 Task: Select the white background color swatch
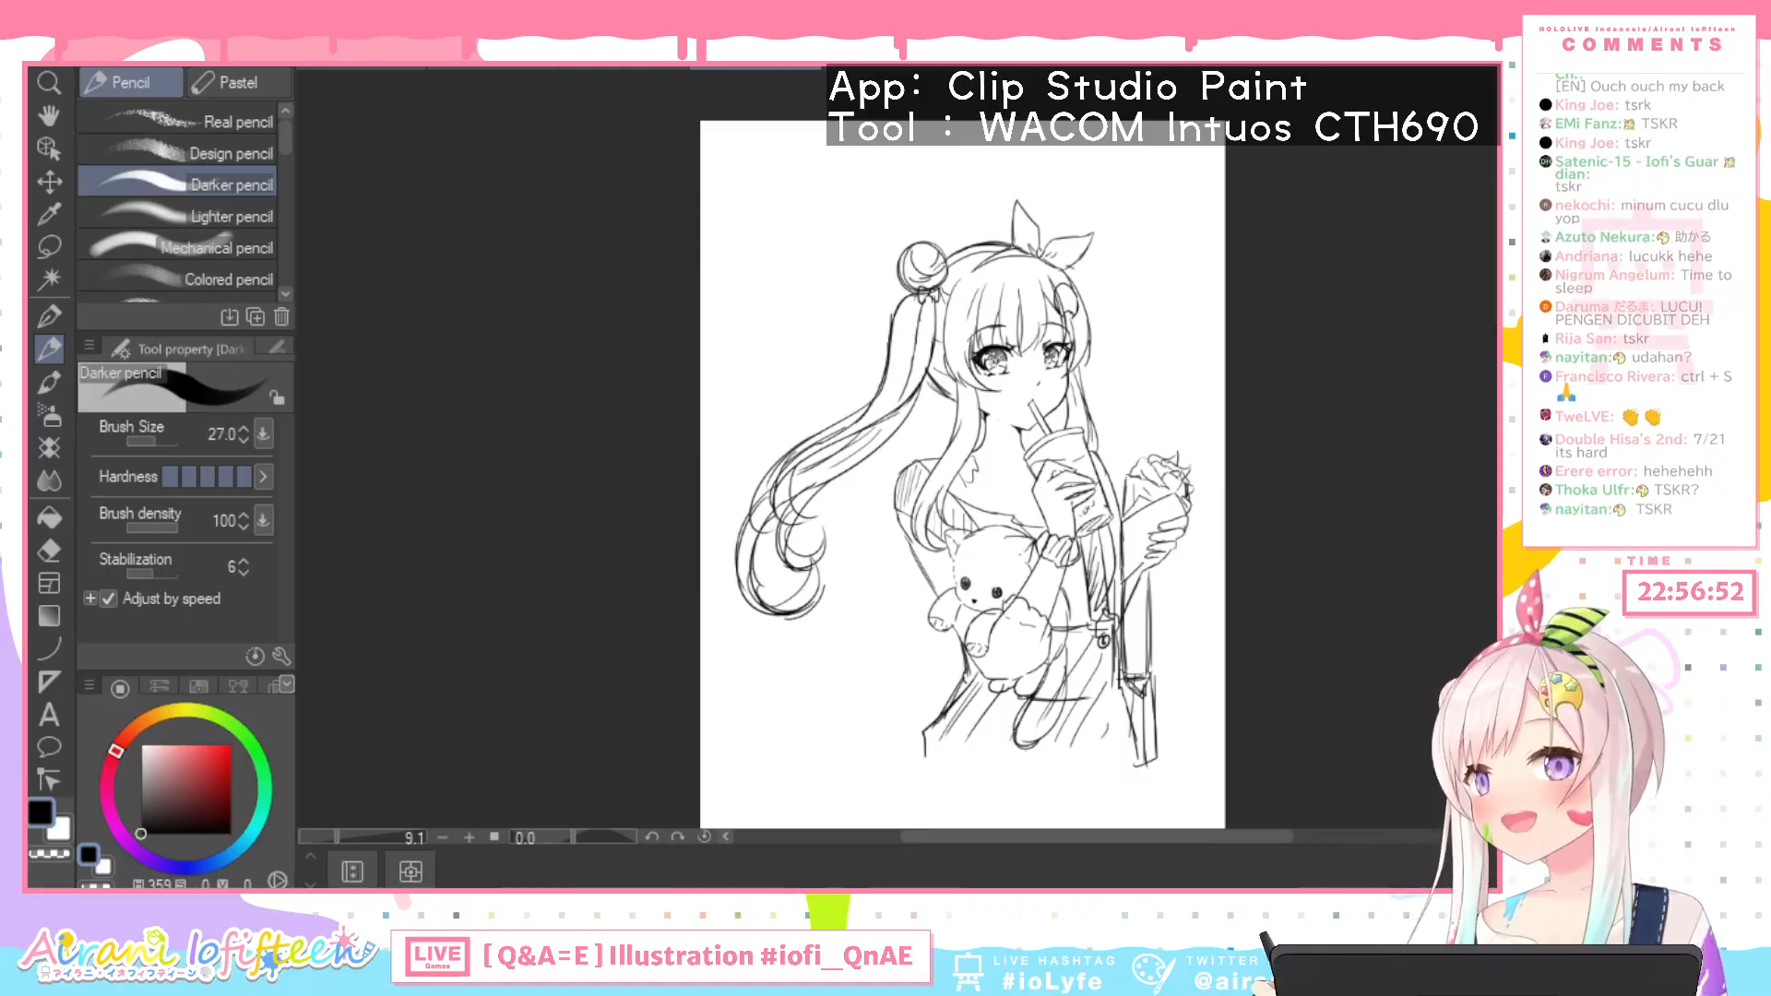[x=60, y=830]
